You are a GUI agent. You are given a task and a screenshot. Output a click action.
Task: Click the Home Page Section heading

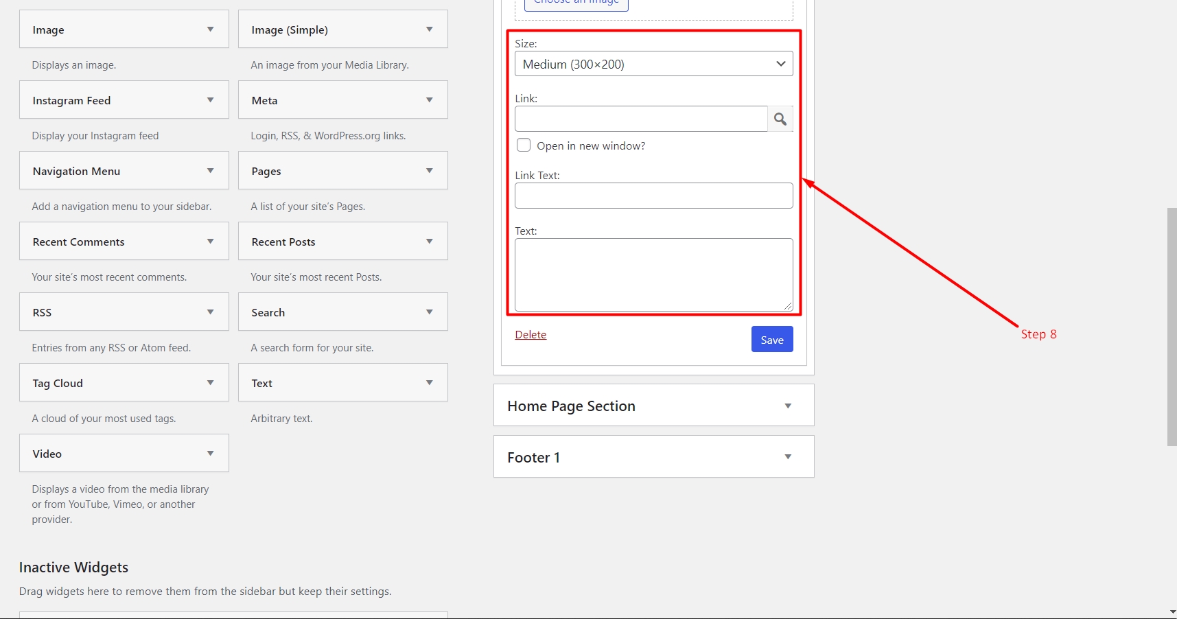571,406
